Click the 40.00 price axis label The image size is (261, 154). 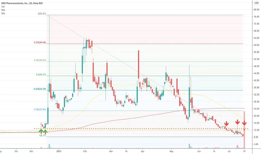pyautogui.click(x=256, y=80)
